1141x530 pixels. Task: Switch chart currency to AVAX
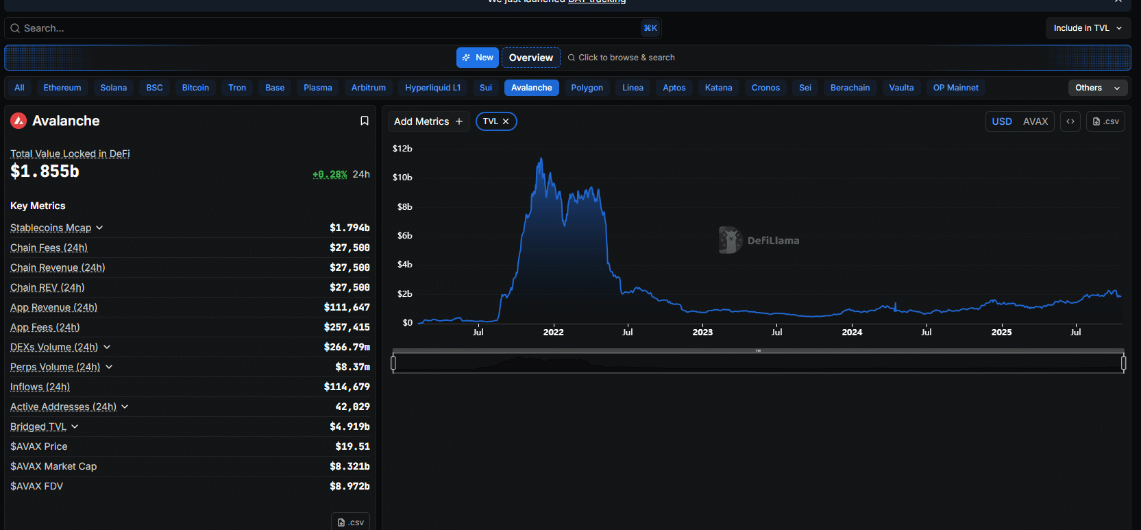[x=1035, y=121]
